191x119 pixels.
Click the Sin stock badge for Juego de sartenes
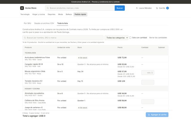pyautogui.click(x=83, y=108)
